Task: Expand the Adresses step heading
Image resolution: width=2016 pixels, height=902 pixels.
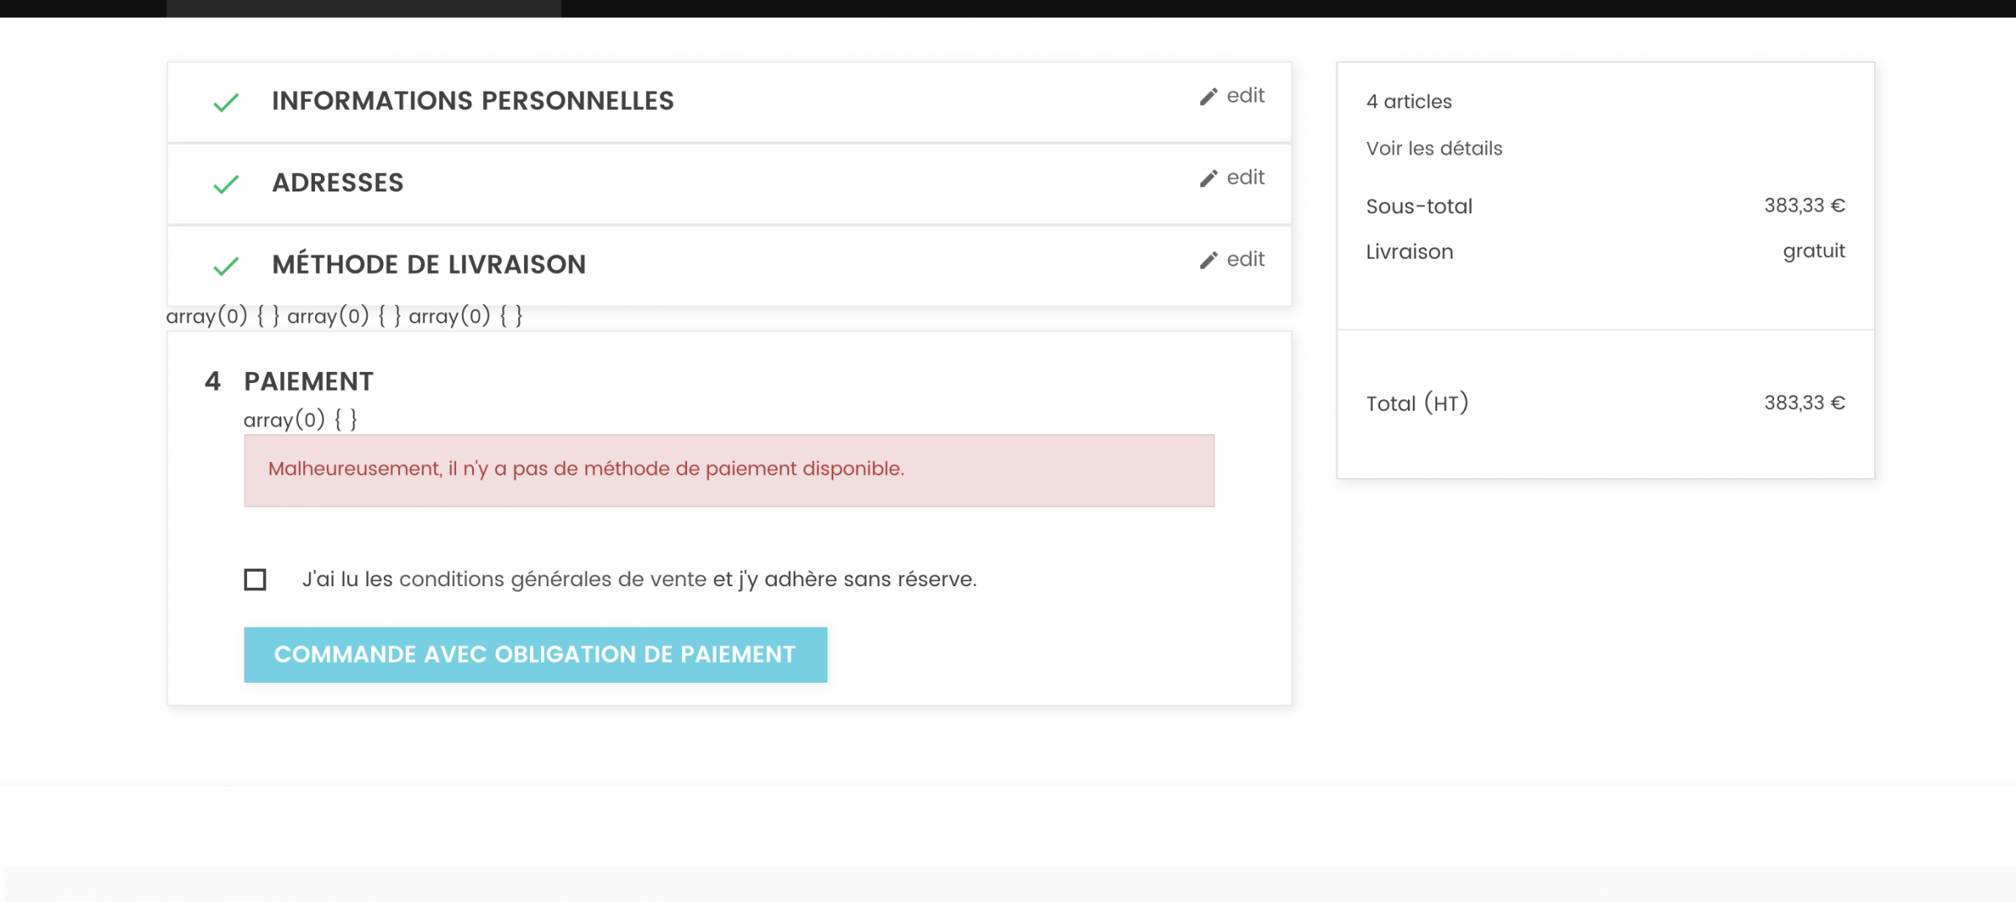Action: pos(338,182)
